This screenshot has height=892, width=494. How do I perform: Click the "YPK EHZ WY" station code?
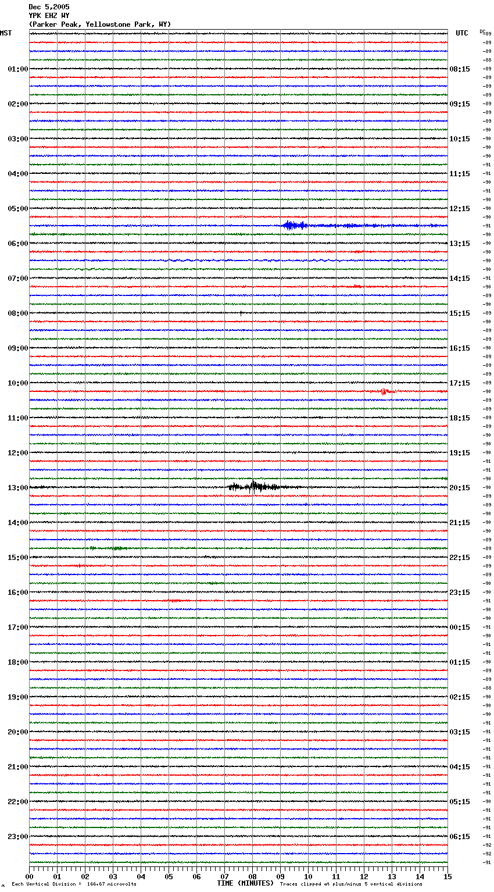pos(49,16)
